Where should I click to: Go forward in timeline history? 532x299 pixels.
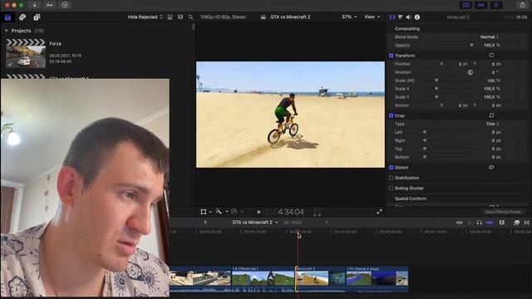coord(327,223)
